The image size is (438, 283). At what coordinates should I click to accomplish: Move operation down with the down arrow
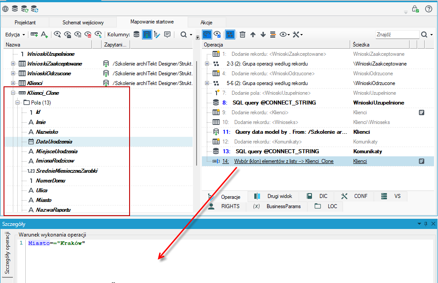click(263, 35)
